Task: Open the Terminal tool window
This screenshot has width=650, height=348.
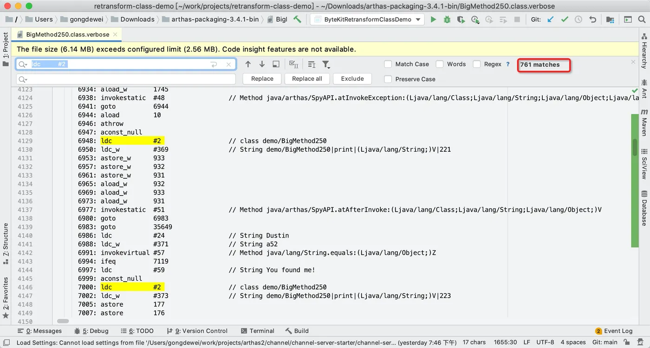Action: click(x=258, y=331)
